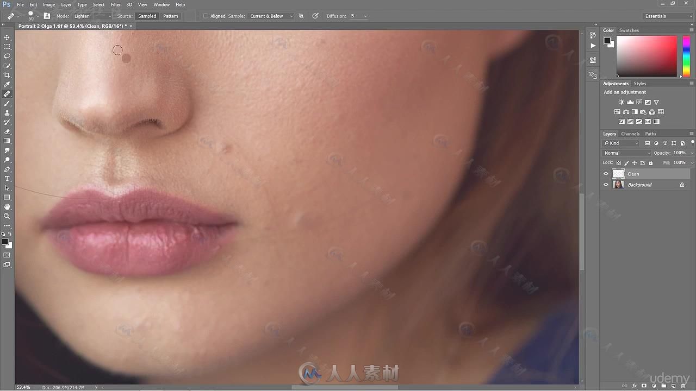
Task: Hide the Clean layer
Action: coord(606,174)
